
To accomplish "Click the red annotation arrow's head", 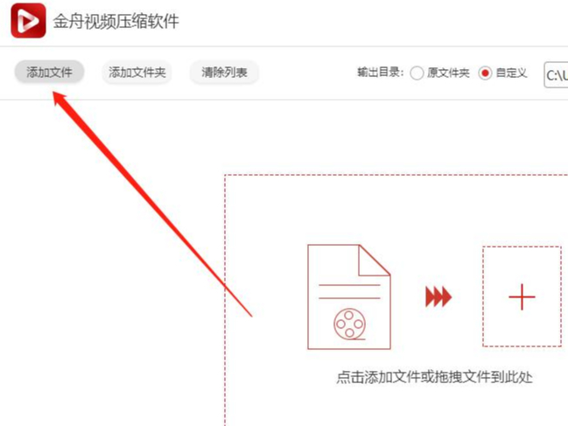I will click(59, 98).
